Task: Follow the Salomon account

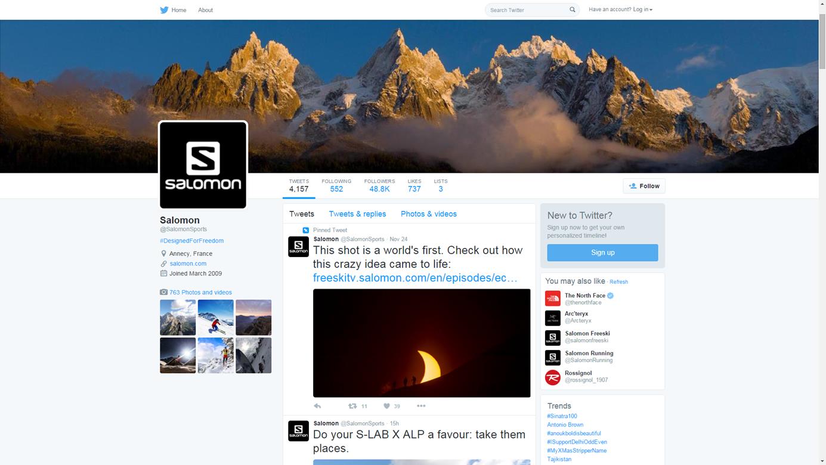Action: click(644, 186)
